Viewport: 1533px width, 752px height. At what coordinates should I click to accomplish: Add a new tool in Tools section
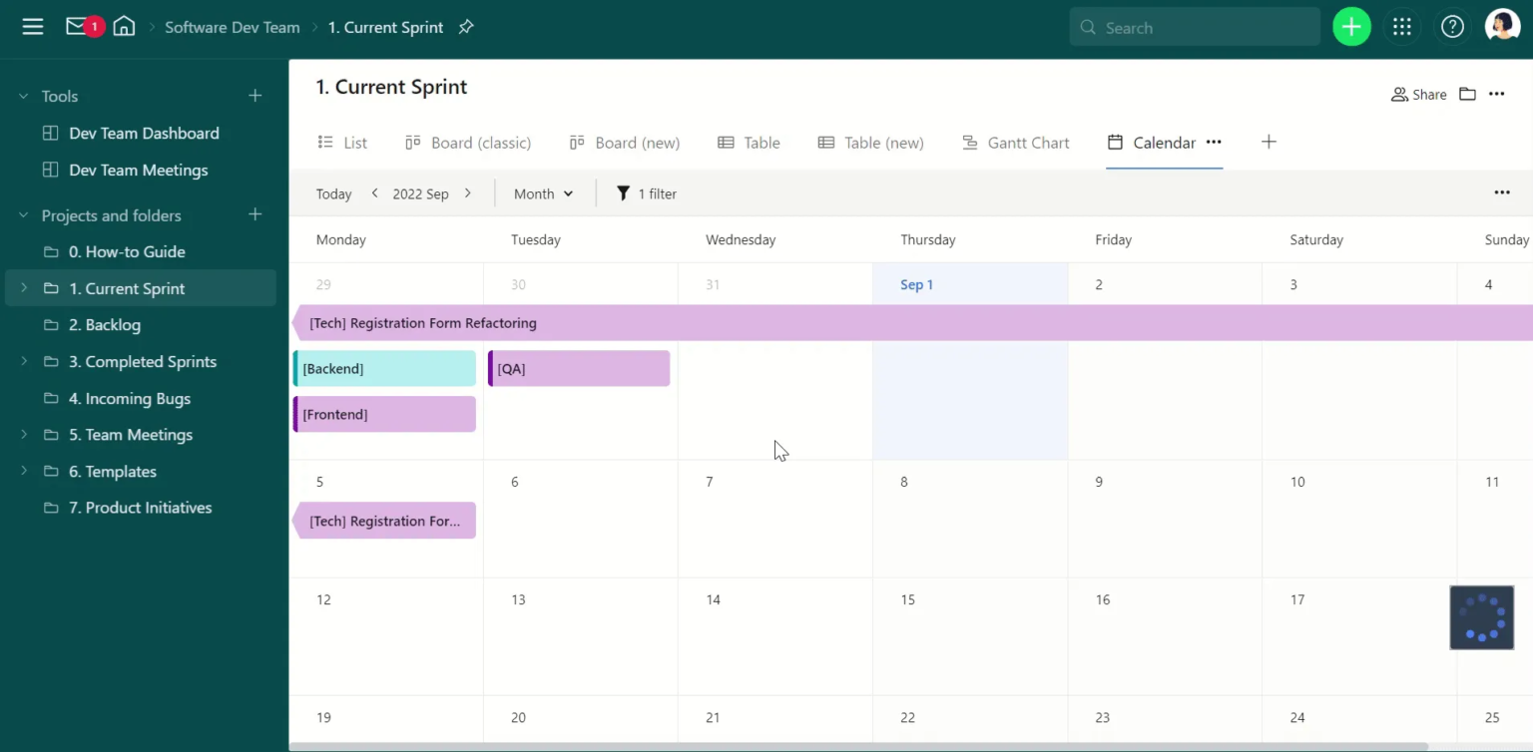pyautogui.click(x=255, y=96)
